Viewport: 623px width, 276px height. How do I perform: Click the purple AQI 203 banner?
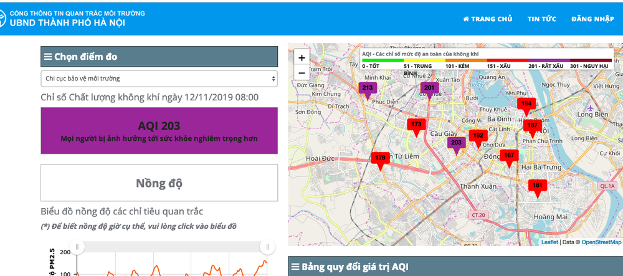[159, 131]
